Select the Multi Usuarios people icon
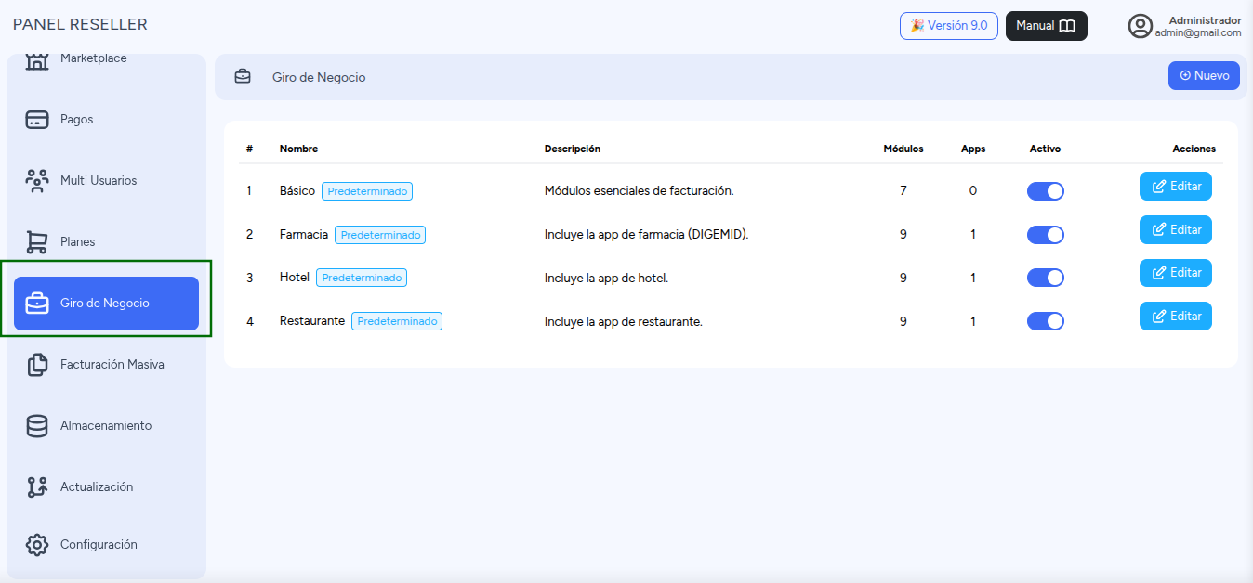This screenshot has height=583, width=1253. click(36, 181)
